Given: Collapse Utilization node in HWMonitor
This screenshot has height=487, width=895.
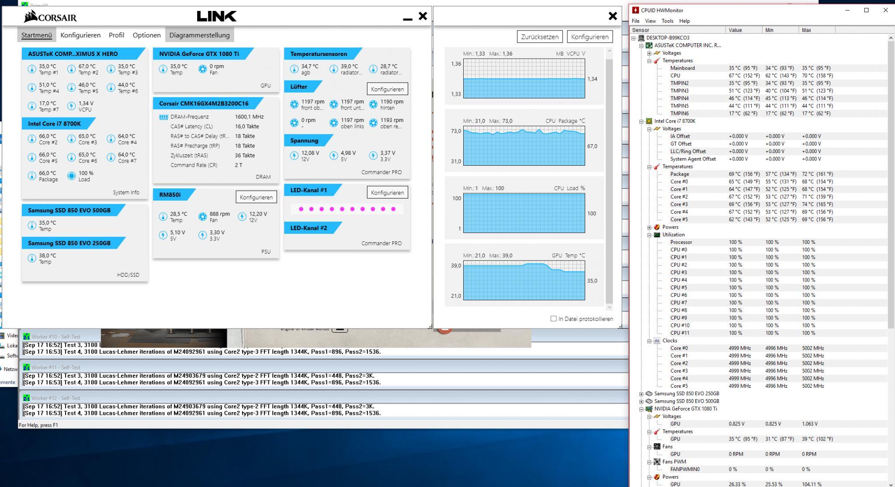Looking at the screenshot, I should coord(649,235).
